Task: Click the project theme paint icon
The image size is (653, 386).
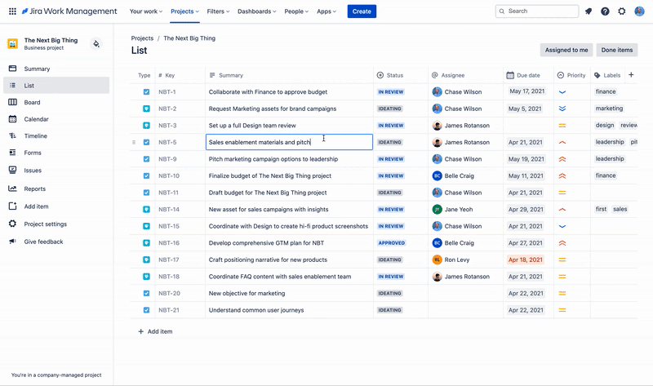Action: [96, 44]
